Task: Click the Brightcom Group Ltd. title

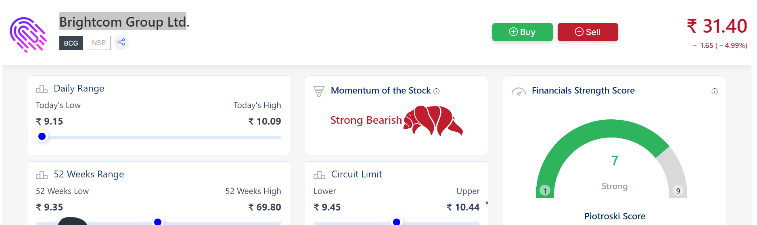Action: [x=124, y=22]
